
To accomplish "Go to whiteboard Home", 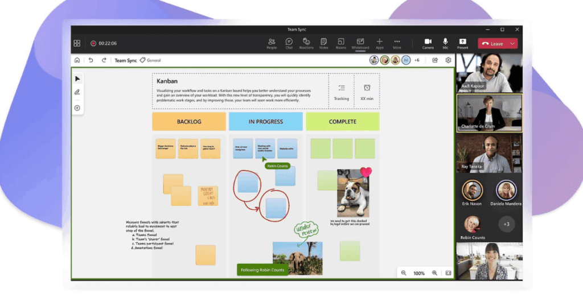I will pyautogui.click(x=77, y=60).
